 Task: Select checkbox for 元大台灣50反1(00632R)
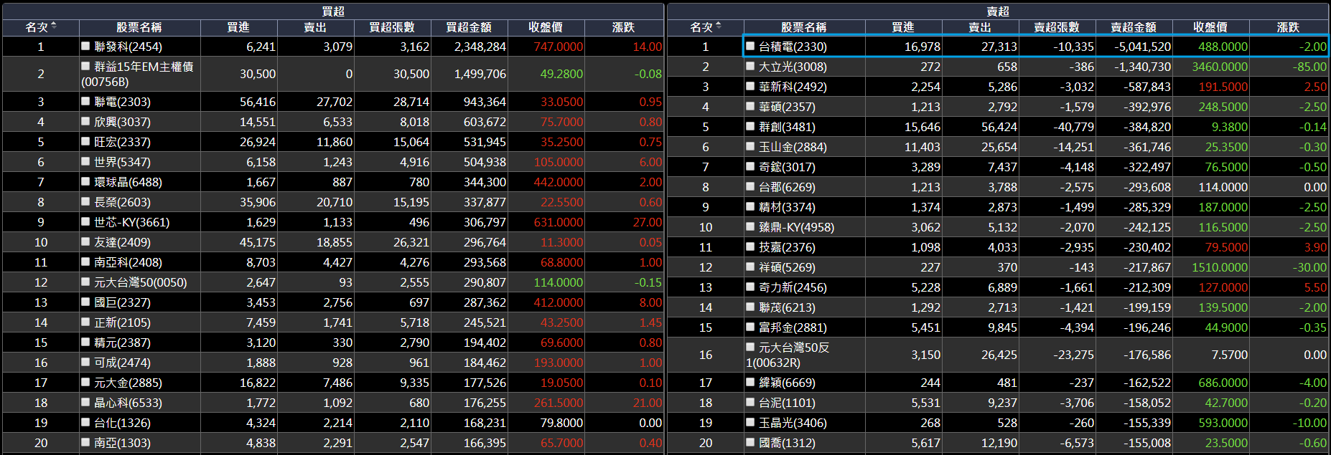750,347
